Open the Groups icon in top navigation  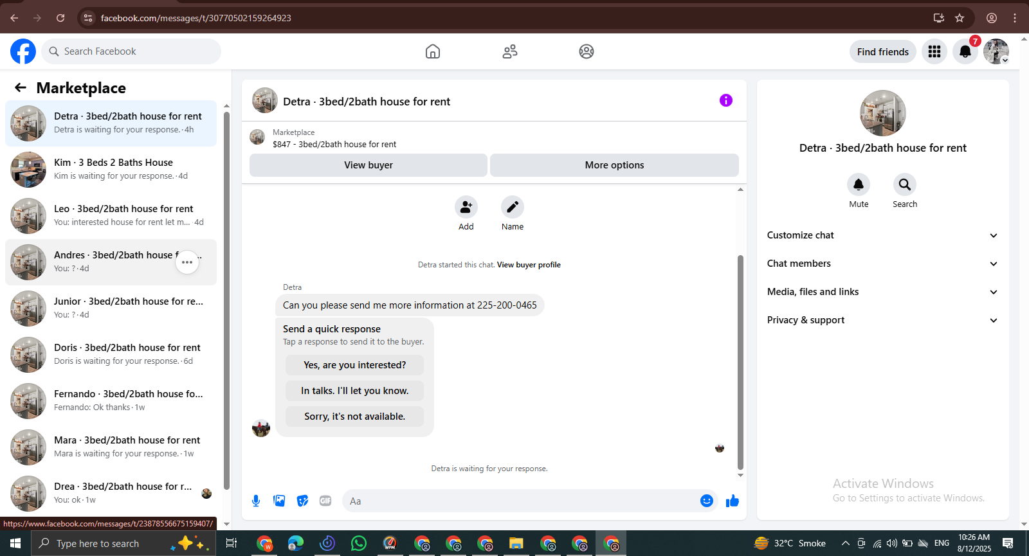pos(587,51)
